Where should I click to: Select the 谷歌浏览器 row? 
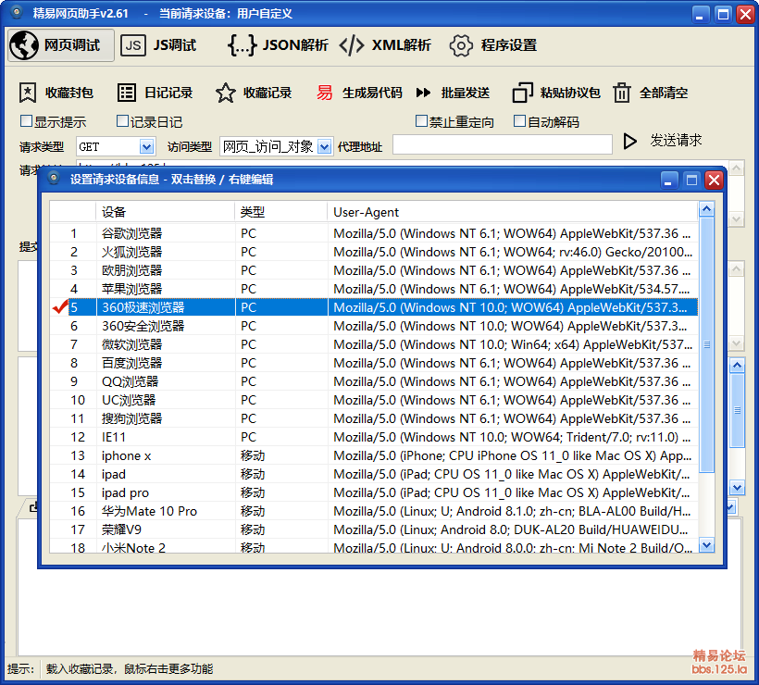tap(374, 233)
